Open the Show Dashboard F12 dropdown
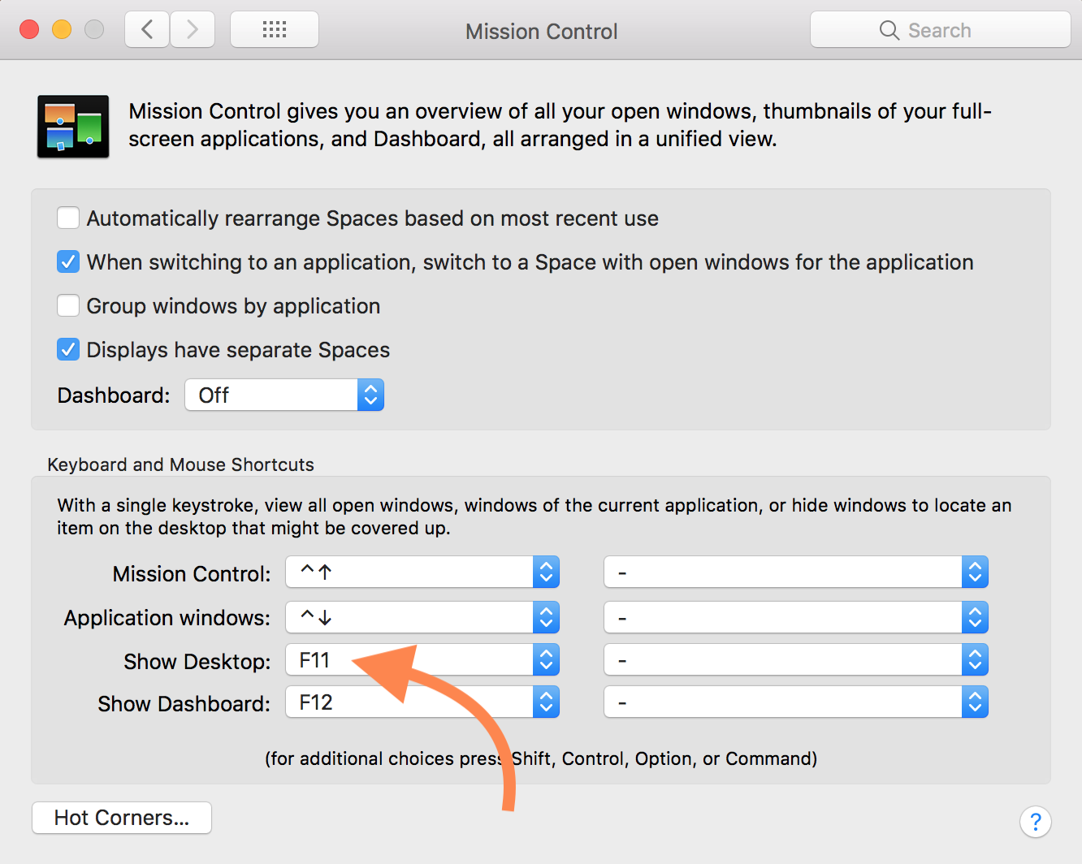Viewport: 1082px width, 864px height. pos(422,702)
